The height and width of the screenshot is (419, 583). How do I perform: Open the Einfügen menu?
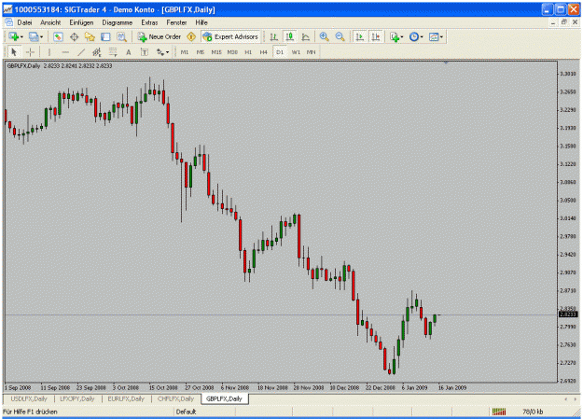(x=81, y=22)
